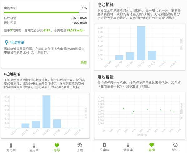Tap the green heart health icon on left

(x=57, y=145)
